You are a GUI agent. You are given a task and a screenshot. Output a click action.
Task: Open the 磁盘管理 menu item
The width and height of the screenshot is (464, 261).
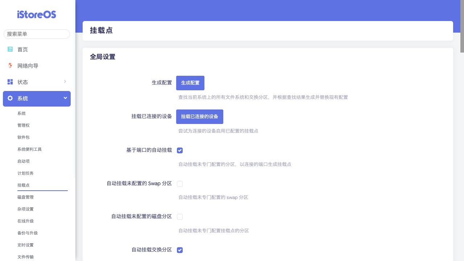pos(25,197)
